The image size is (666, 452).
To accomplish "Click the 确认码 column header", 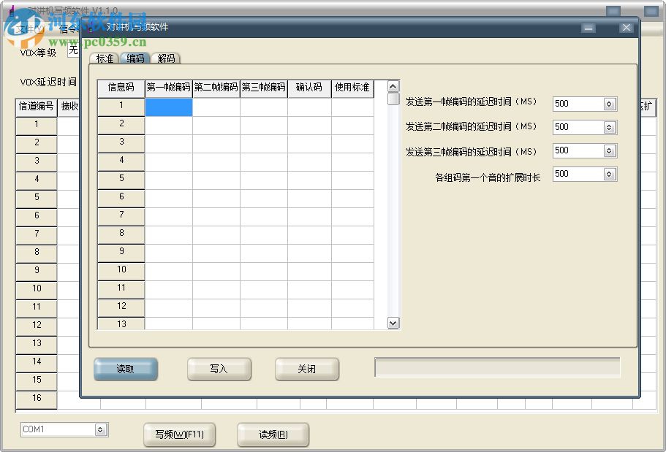I will point(309,88).
